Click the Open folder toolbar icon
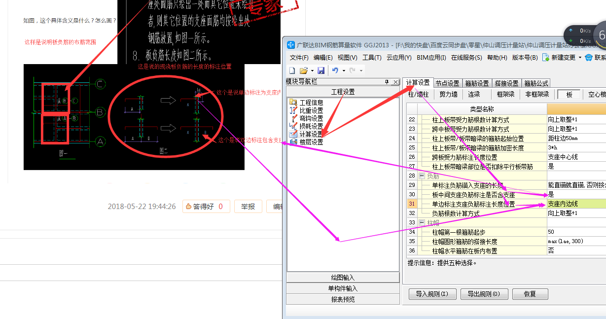606x319 pixels. [303, 71]
